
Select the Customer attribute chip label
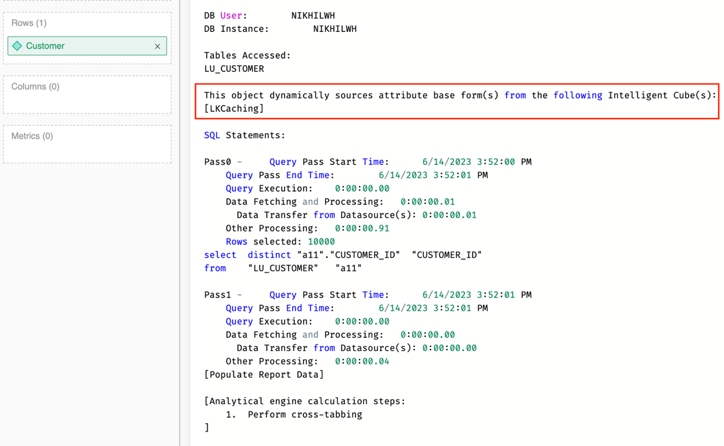(45, 46)
